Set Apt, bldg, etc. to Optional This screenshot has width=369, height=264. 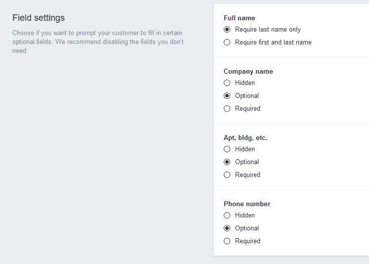pos(227,162)
